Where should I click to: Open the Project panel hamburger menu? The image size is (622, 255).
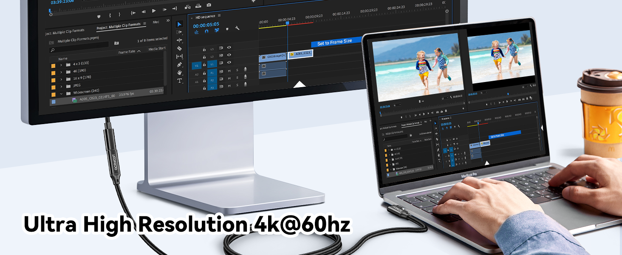pos(144,23)
